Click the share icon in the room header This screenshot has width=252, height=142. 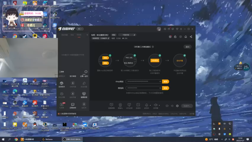(191, 37)
